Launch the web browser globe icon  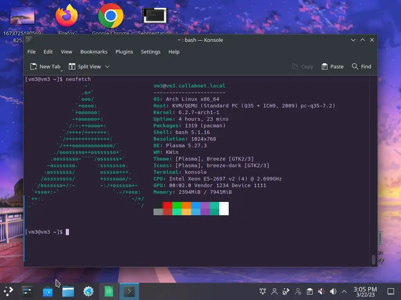pos(89,291)
